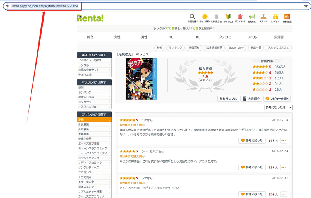Image resolution: width=311 pixels, height=198 pixels.
Task: Click the 新刊 pill button
Action: (159, 48)
